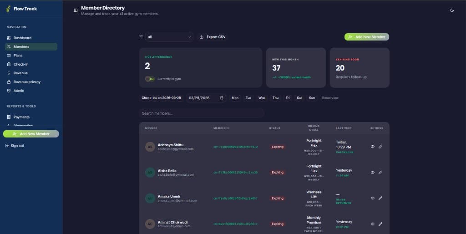Open Revenue privacy settings

[31, 82]
